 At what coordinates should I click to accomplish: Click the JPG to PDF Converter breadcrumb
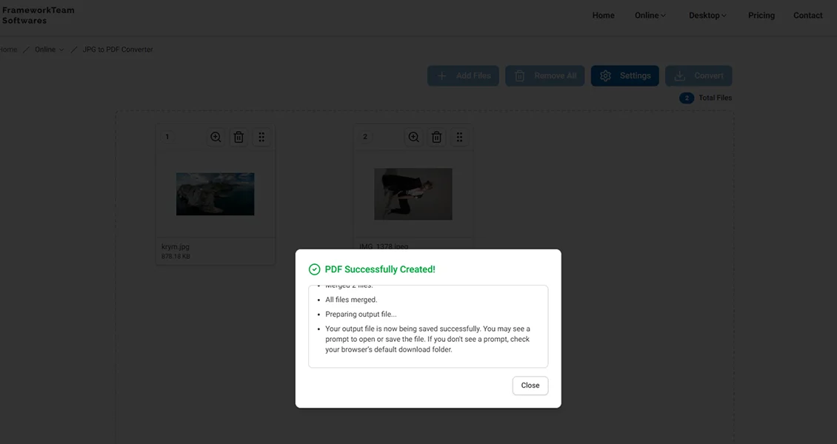pyautogui.click(x=118, y=50)
